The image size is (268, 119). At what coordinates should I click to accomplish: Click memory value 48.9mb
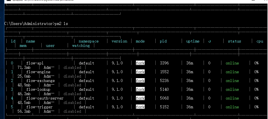tap(24, 85)
